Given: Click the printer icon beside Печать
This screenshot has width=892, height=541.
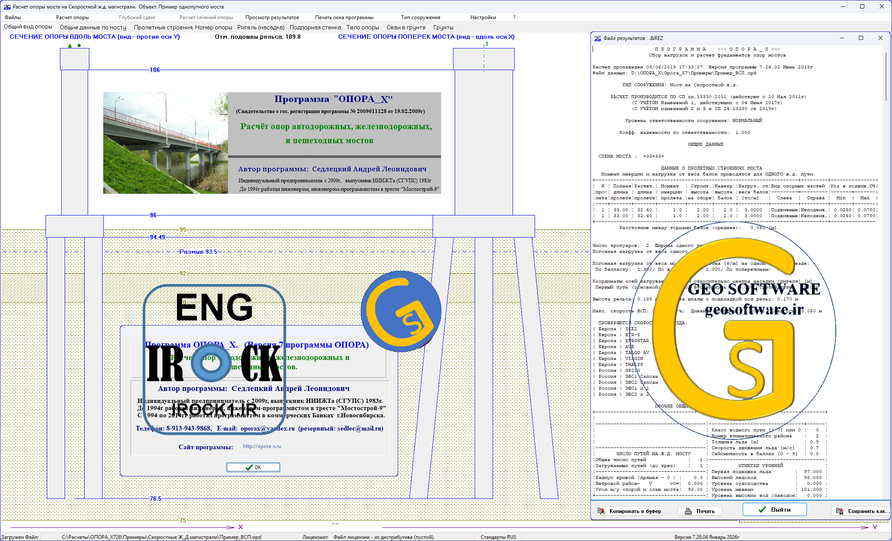Looking at the screenshot, I should (x=688, y=511).
